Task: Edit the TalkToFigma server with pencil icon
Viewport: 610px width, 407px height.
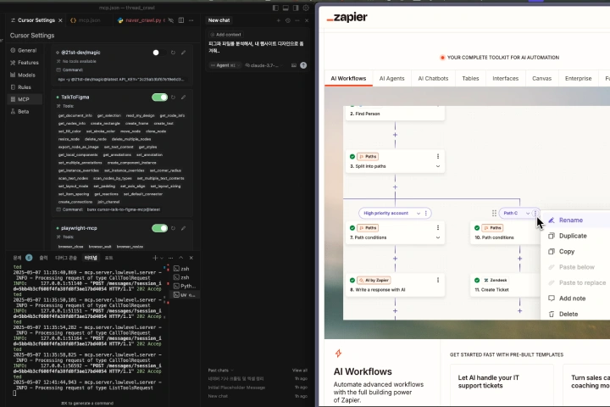Action: tap(183, 98)
